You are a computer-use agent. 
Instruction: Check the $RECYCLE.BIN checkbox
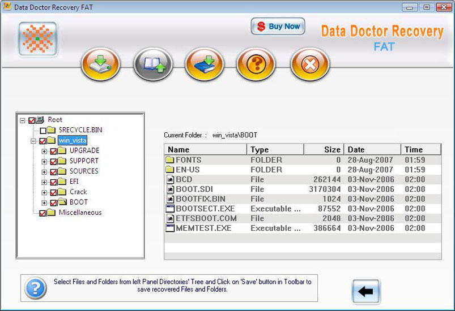(43, 131)
